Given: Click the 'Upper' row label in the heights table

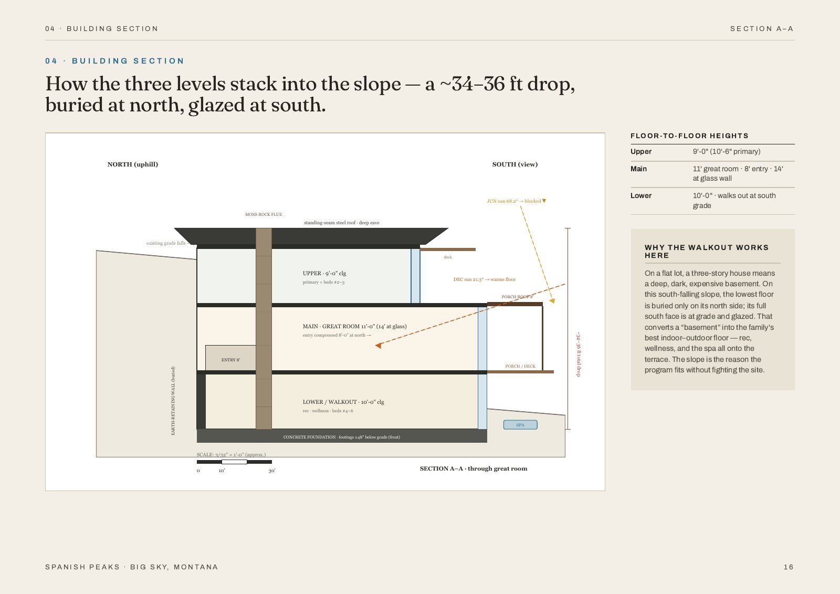Looking at the screenshot, I should coord(641,151).
